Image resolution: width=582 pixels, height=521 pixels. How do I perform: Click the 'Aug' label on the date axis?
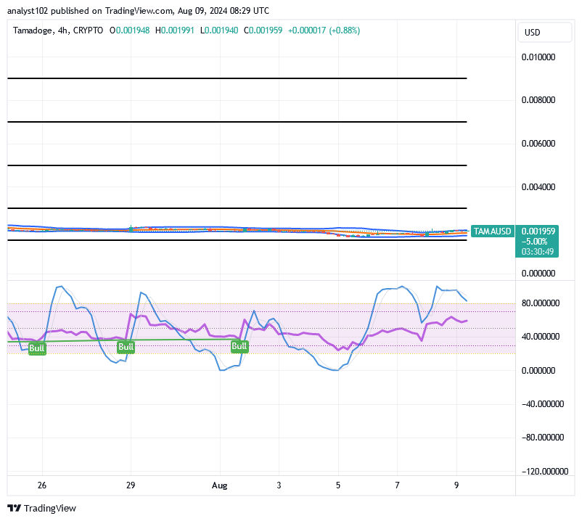tap(220, 485)
